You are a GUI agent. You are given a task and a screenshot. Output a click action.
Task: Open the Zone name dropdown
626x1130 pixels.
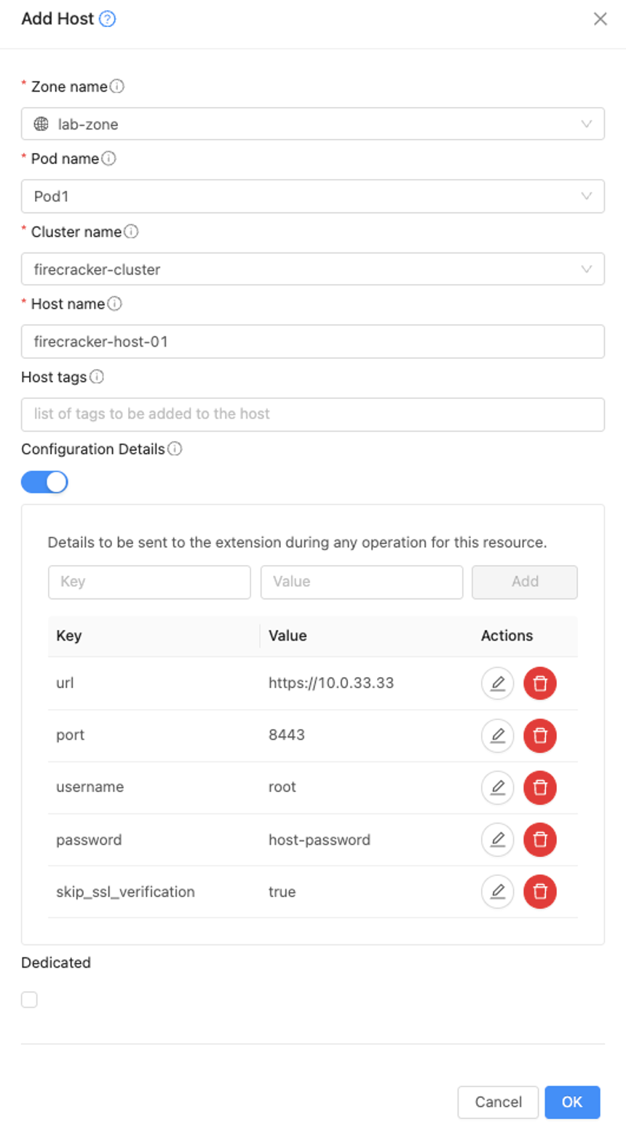312,124
